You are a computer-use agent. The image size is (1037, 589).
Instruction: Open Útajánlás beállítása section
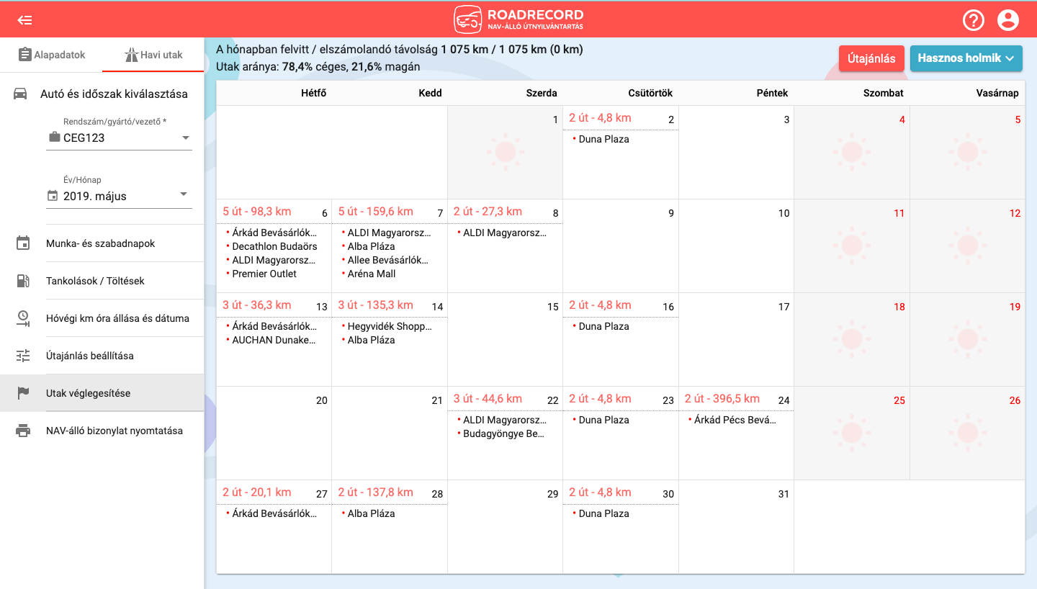tap(102, 356)
